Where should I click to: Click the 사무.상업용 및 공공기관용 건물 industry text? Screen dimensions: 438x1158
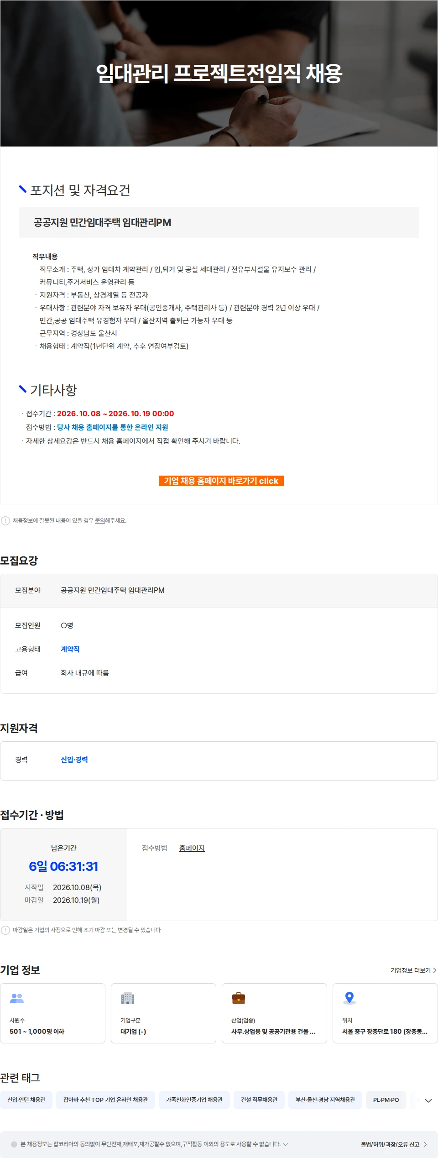click(273, 1032)
